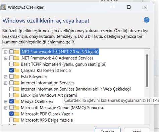This screenshot has width=159, height=132.
Task: Click folder icon beside Çalışma Klasörleri İstemcisi
Action: pos(17,71)
